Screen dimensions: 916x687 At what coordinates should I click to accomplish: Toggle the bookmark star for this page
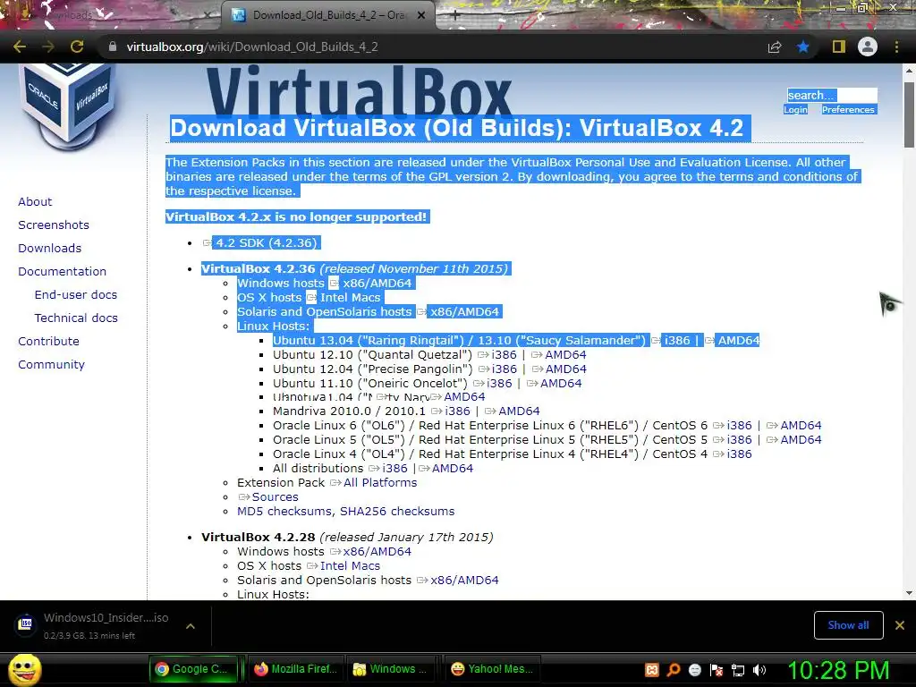[803, 47]
